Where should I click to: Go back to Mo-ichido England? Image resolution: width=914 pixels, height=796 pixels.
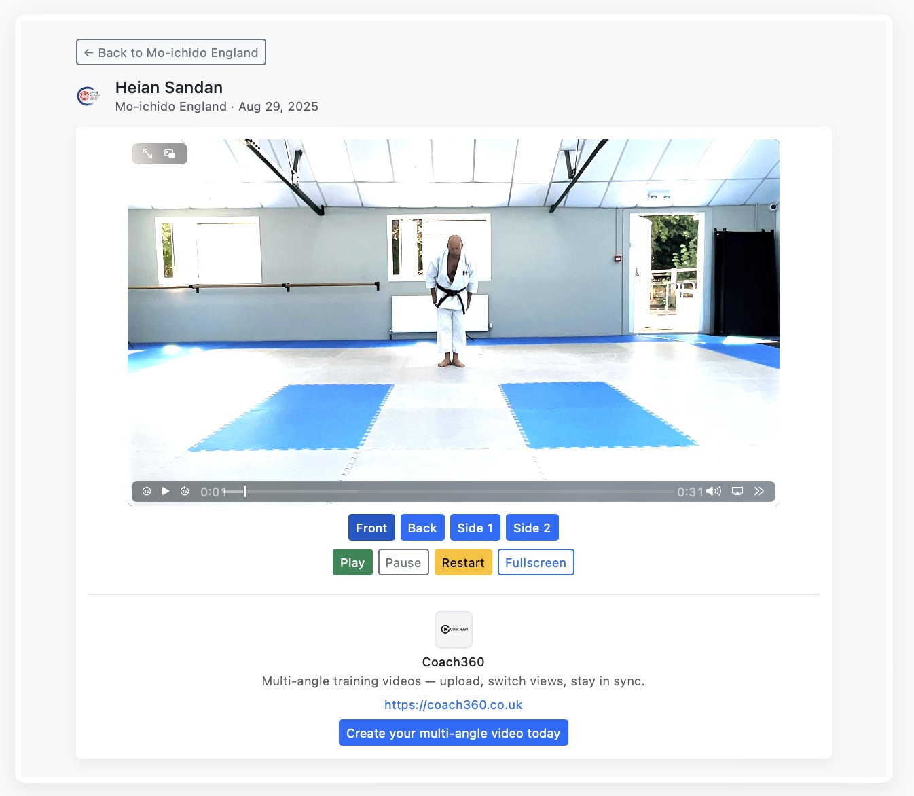click(x=171, y=52)
